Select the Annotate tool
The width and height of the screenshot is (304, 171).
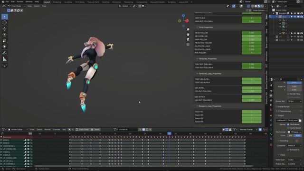click(x=4, y=53)
